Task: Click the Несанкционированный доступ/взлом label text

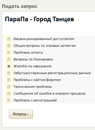Action: (x=44, y=39)
